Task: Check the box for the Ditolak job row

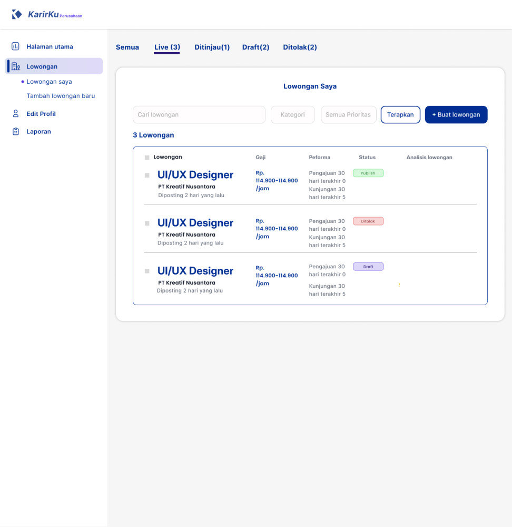Action: [x=147, y=223]
